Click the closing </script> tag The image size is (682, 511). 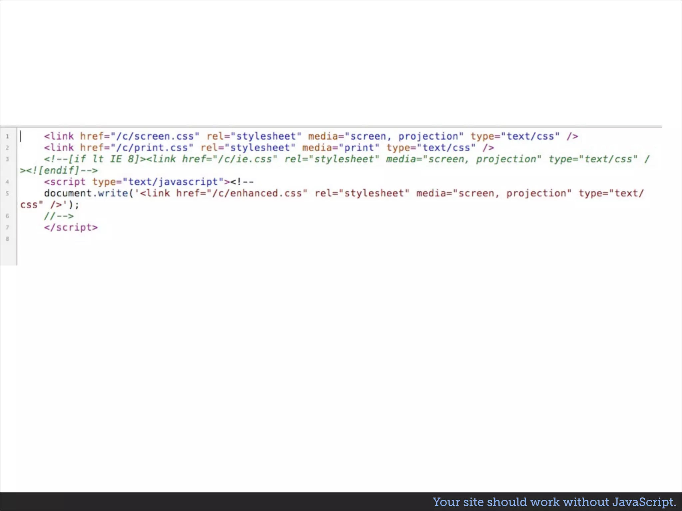click(71, 228)
